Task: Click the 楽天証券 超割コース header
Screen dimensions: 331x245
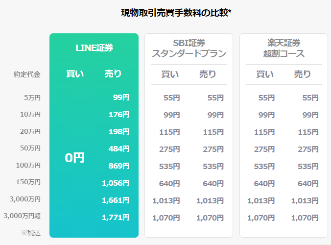Action: [x=284, y=49]
